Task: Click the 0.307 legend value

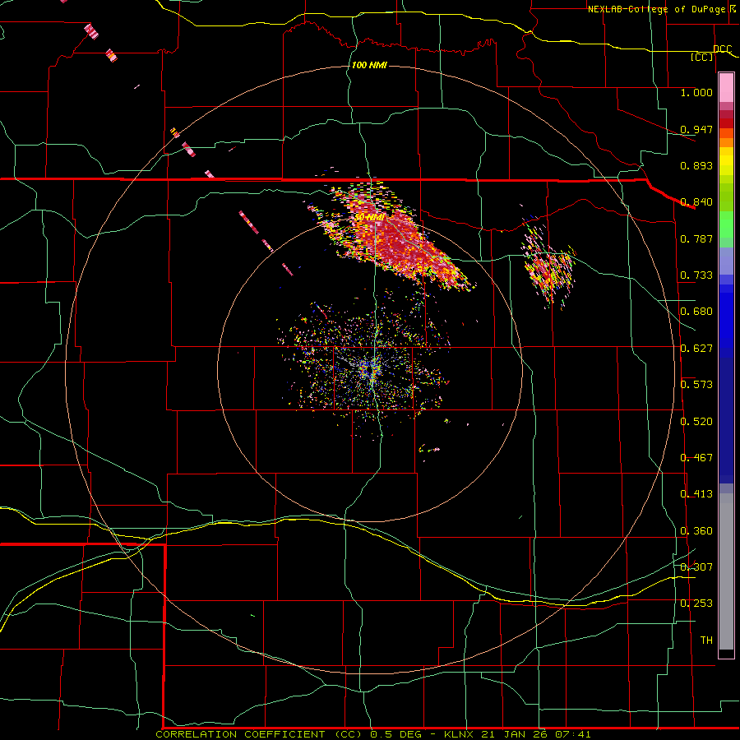Action: tap(696, 567)
